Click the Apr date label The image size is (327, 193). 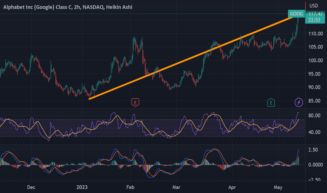click(x=232, y=187)
